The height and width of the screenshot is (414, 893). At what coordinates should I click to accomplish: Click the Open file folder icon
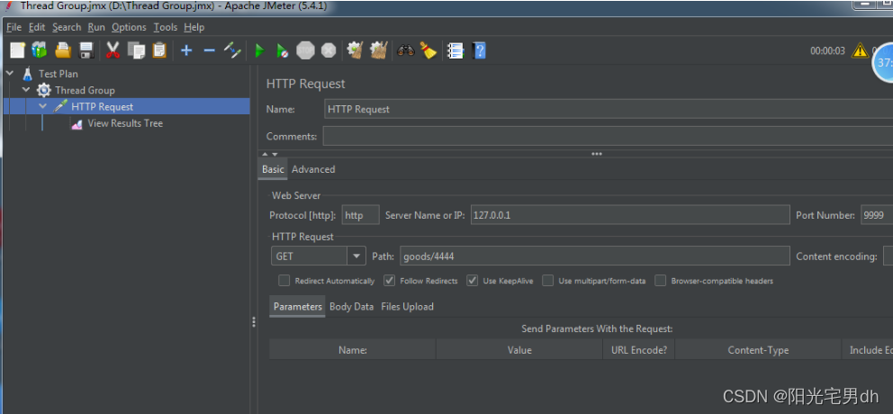(x=63, y=50)
